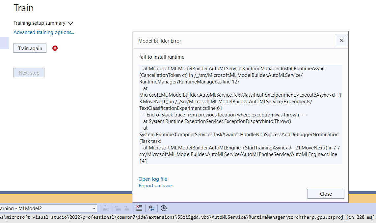
Task: Click the MLModel2 output source combo arrow
Action: point(94,208)
